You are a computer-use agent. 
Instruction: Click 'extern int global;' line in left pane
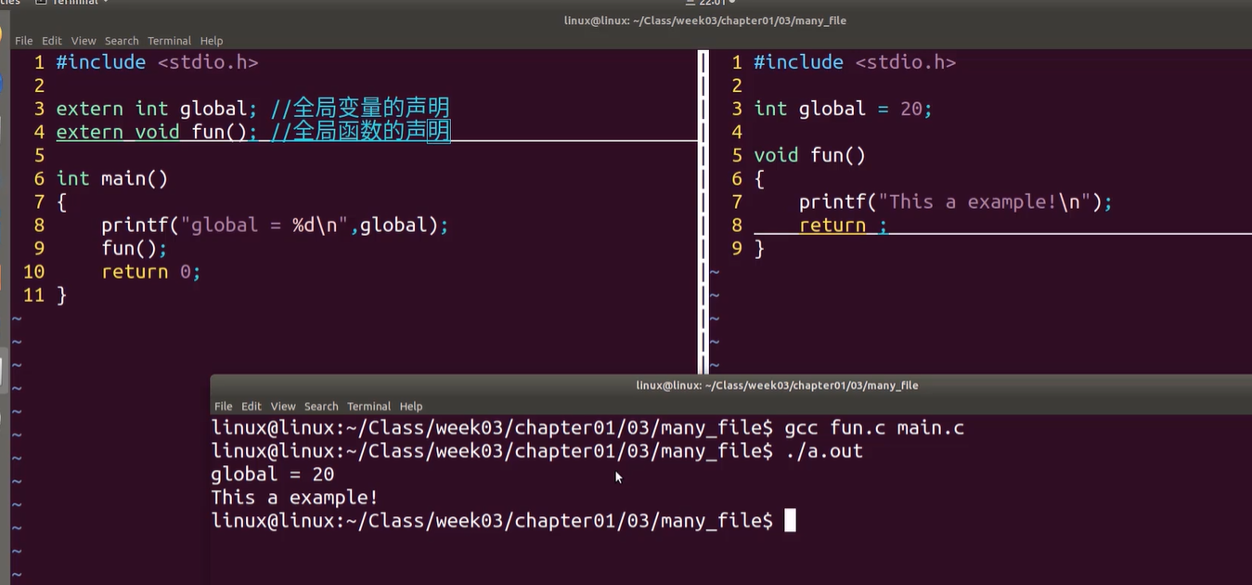point(156,109)
